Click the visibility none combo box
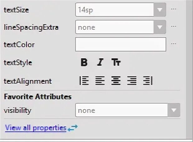The image size is (193, 142). [121, 110]
